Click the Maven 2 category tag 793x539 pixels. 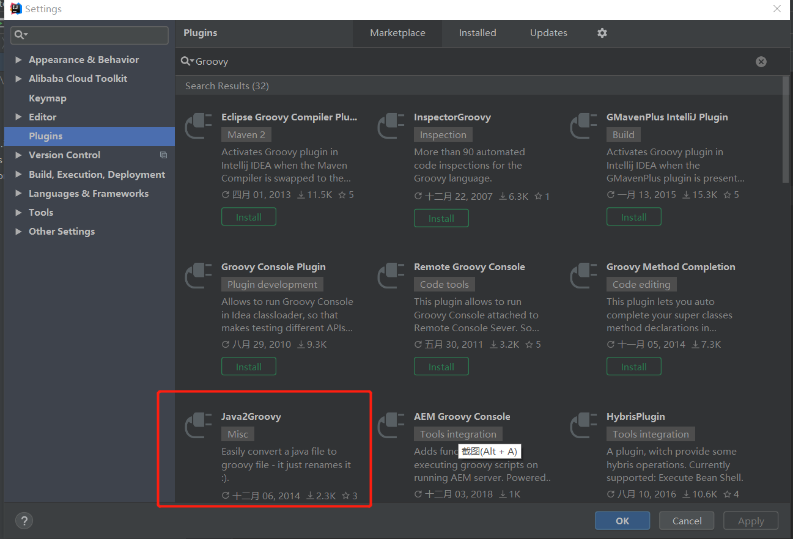(246, 134)
